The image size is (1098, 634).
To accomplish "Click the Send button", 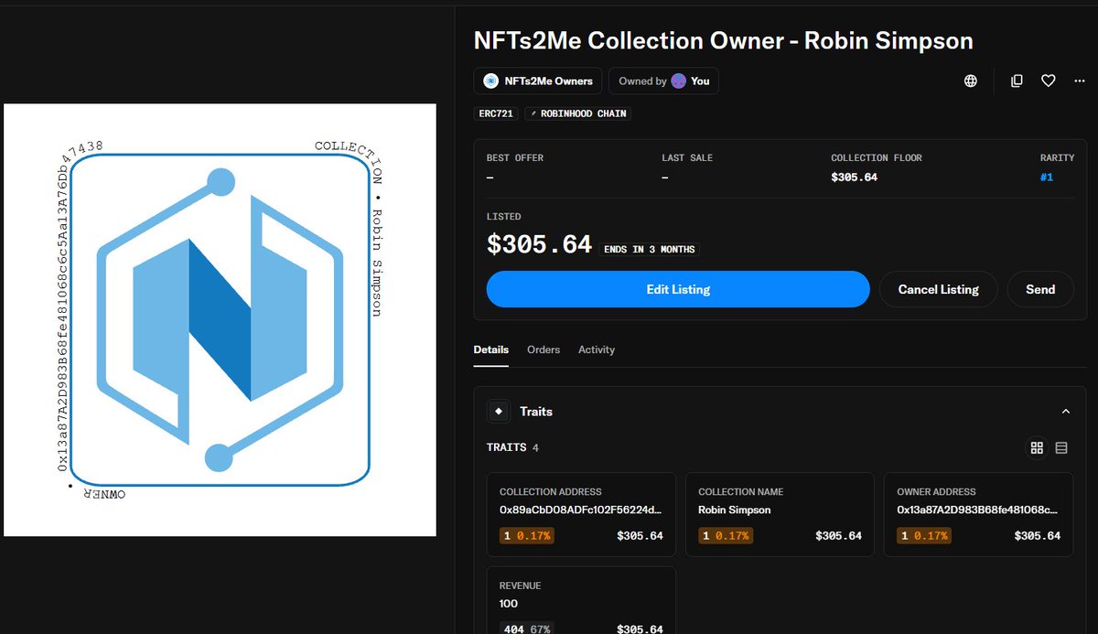I will [1040, 289].
